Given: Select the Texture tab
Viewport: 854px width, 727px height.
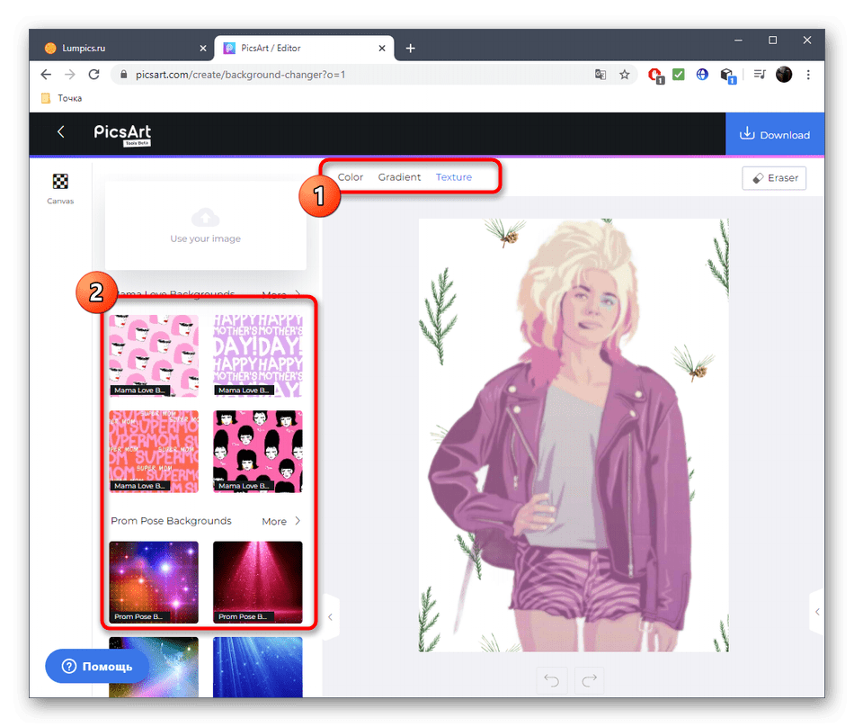Looking at the screenshot, I should pyautogui.click(x=454, y=177).
